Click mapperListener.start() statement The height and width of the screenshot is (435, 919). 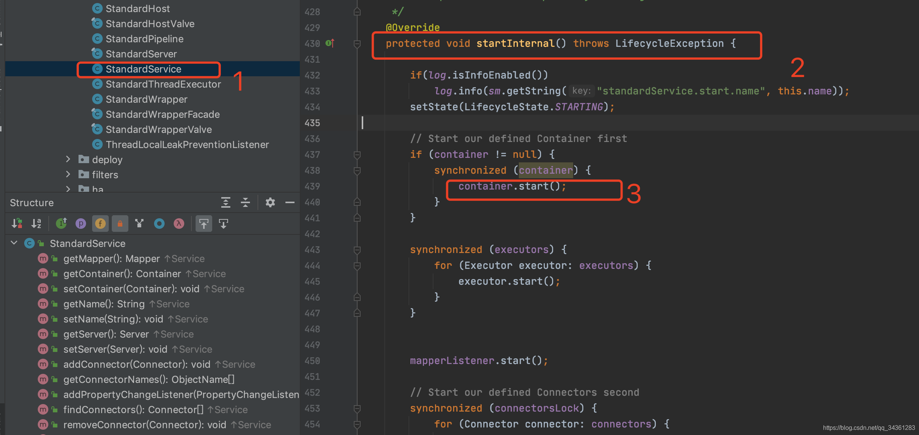click(479, 361)
